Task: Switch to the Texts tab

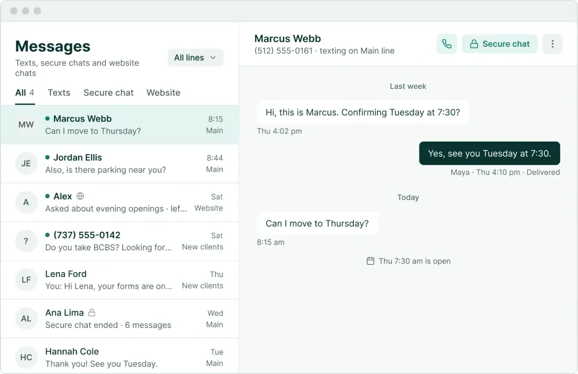Action: coord(59,93)
